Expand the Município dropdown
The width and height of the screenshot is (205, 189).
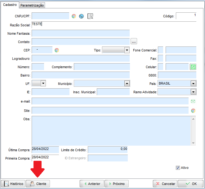[x=127, y=83]
